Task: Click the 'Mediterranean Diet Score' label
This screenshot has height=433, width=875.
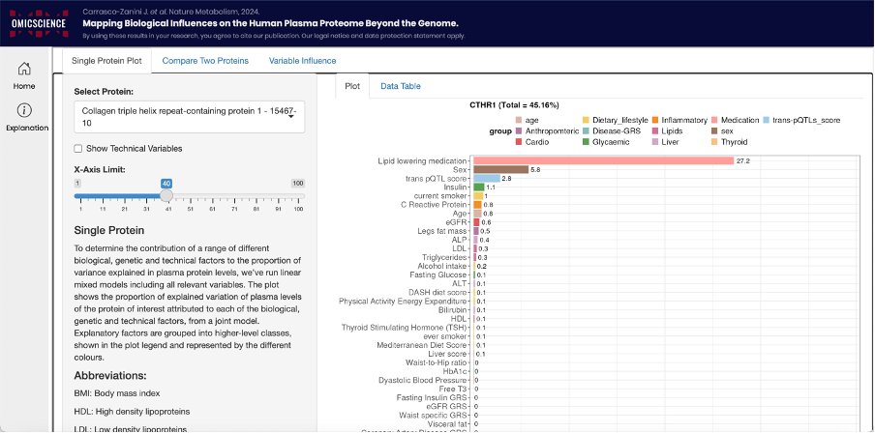Action: click(x=422, y=345)
